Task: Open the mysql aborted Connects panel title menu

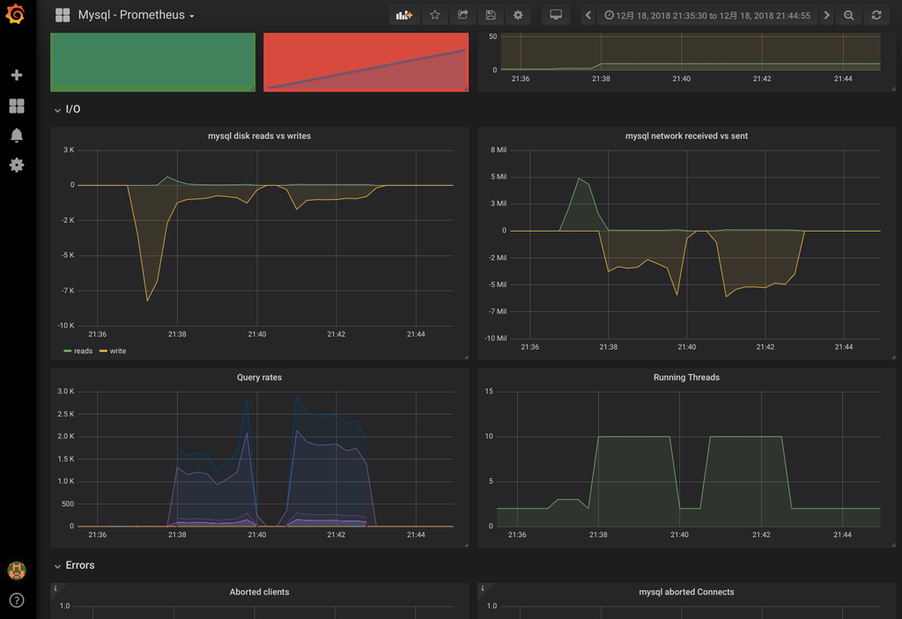Action: pos(686,592)
